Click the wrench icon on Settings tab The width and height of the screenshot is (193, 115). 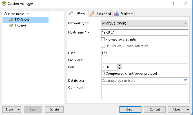click(71, 13)
